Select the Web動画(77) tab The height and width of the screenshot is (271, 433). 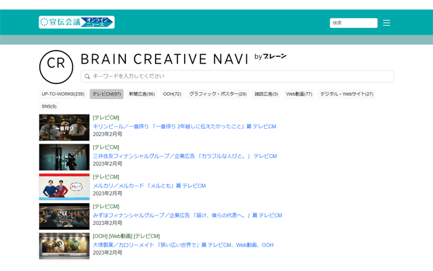coord(299,94)
